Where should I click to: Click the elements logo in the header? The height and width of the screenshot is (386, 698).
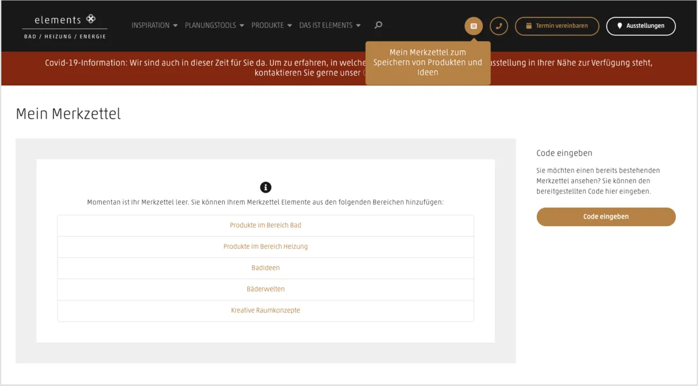65,26
